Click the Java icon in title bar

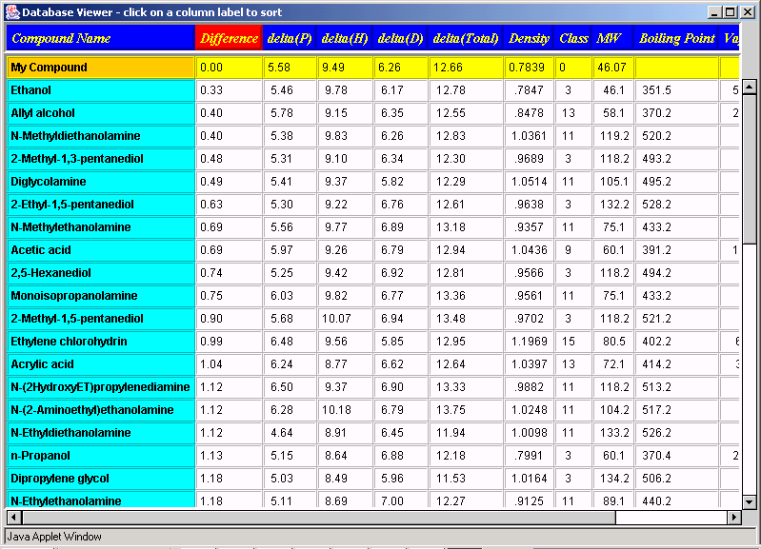tap(11, 11)
